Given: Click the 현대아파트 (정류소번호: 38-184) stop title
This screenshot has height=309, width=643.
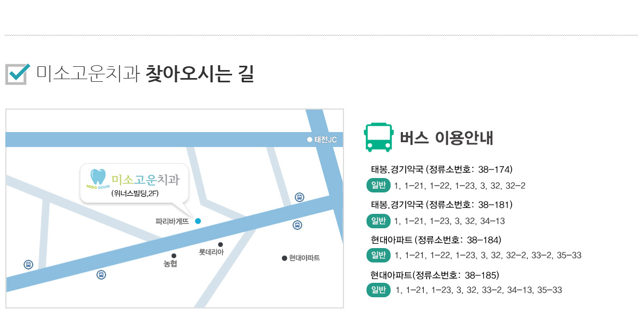Looking at the screenshot, I should click(x=436, y=239).
